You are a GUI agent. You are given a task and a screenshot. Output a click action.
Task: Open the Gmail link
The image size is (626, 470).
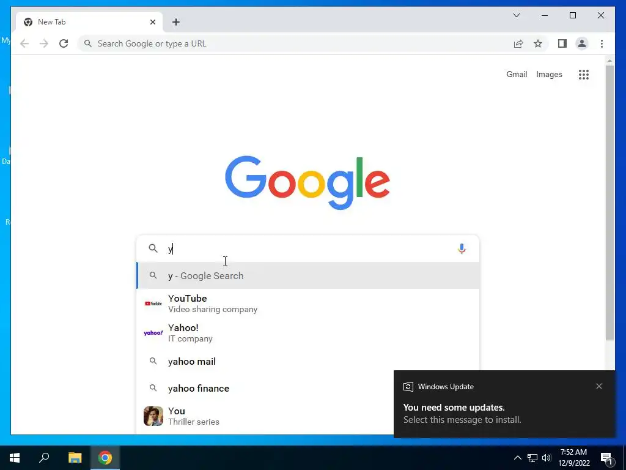(517, 74)
